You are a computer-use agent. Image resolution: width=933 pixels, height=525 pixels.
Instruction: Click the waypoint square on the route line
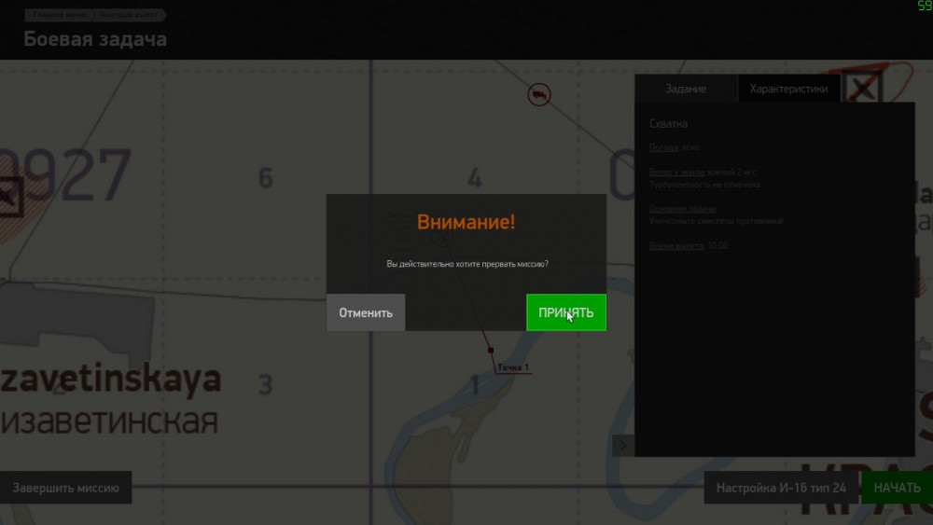[491, 351]
